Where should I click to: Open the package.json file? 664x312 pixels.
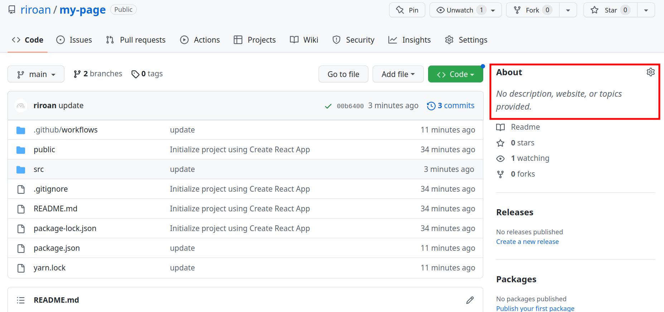pyautogui.click(x=57, y=248)
